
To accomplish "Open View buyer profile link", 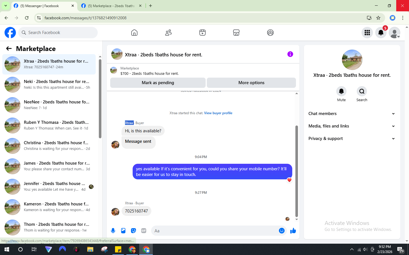I will [218, 113].
